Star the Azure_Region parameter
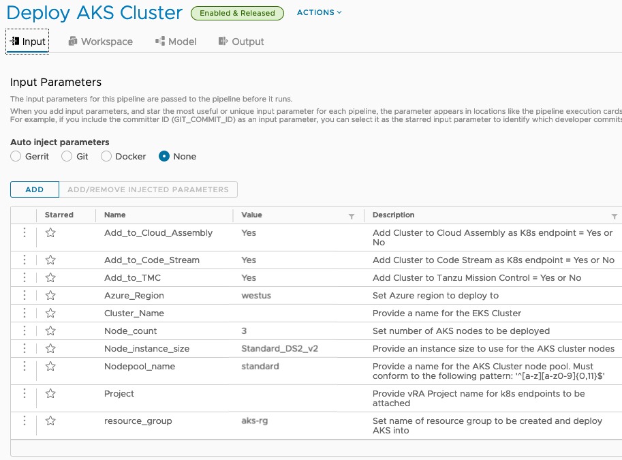The height and width of the screenshot is (460, 622). coord(50,295)
